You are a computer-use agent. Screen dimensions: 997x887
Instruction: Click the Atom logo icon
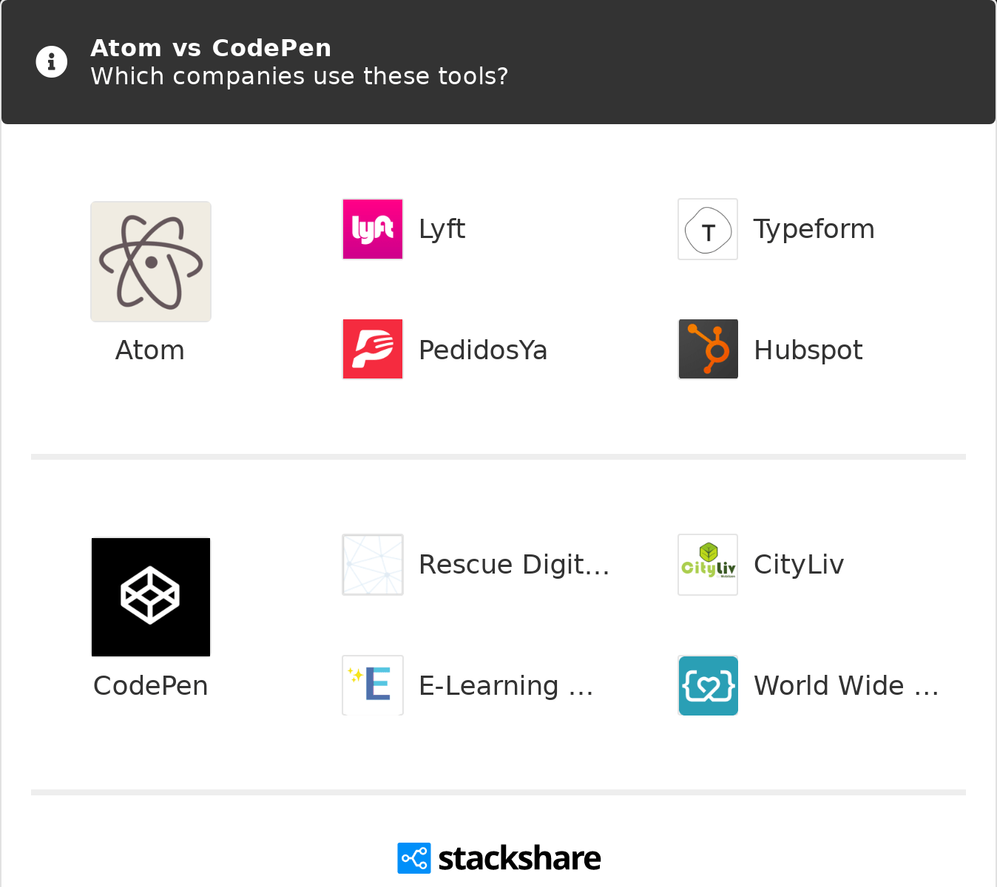tap(151, 262)
